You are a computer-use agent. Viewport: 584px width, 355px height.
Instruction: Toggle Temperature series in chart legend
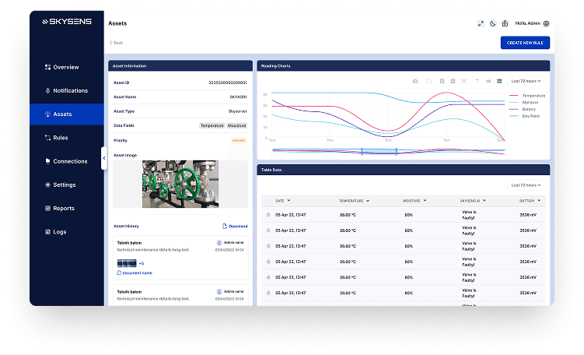click(x=526, y=96)
